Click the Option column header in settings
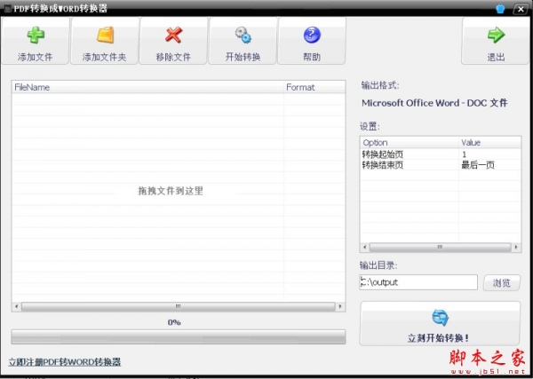This screenshot has width=533, height=379. click(410, 143)
